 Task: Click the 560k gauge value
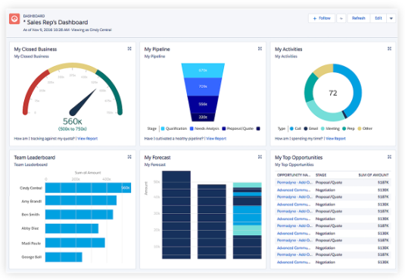click(x=73, y=121)
